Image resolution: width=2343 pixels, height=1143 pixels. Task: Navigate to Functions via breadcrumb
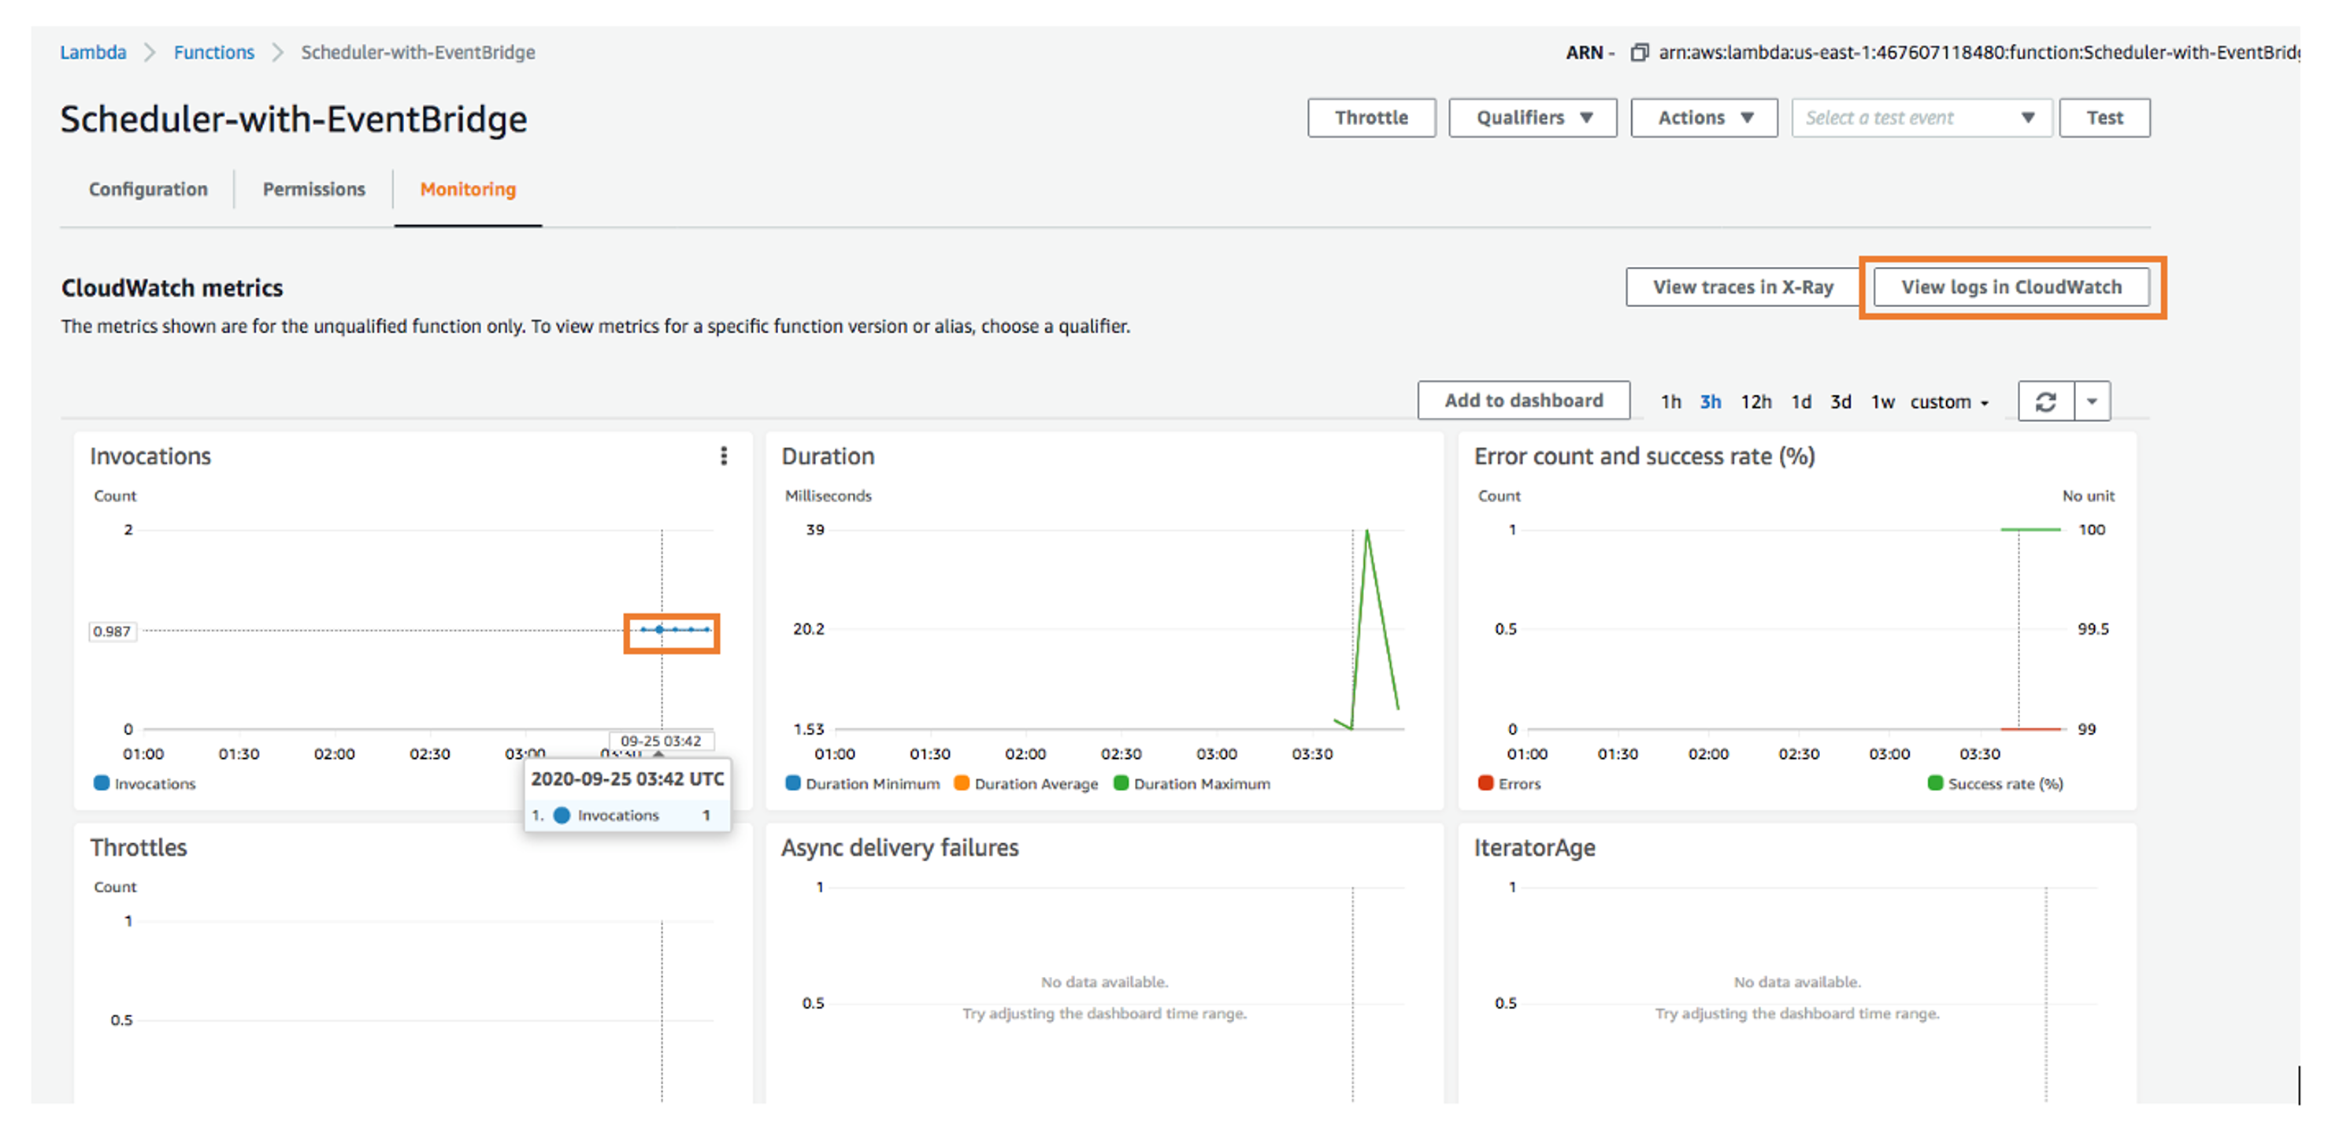(x=213, y=52)
